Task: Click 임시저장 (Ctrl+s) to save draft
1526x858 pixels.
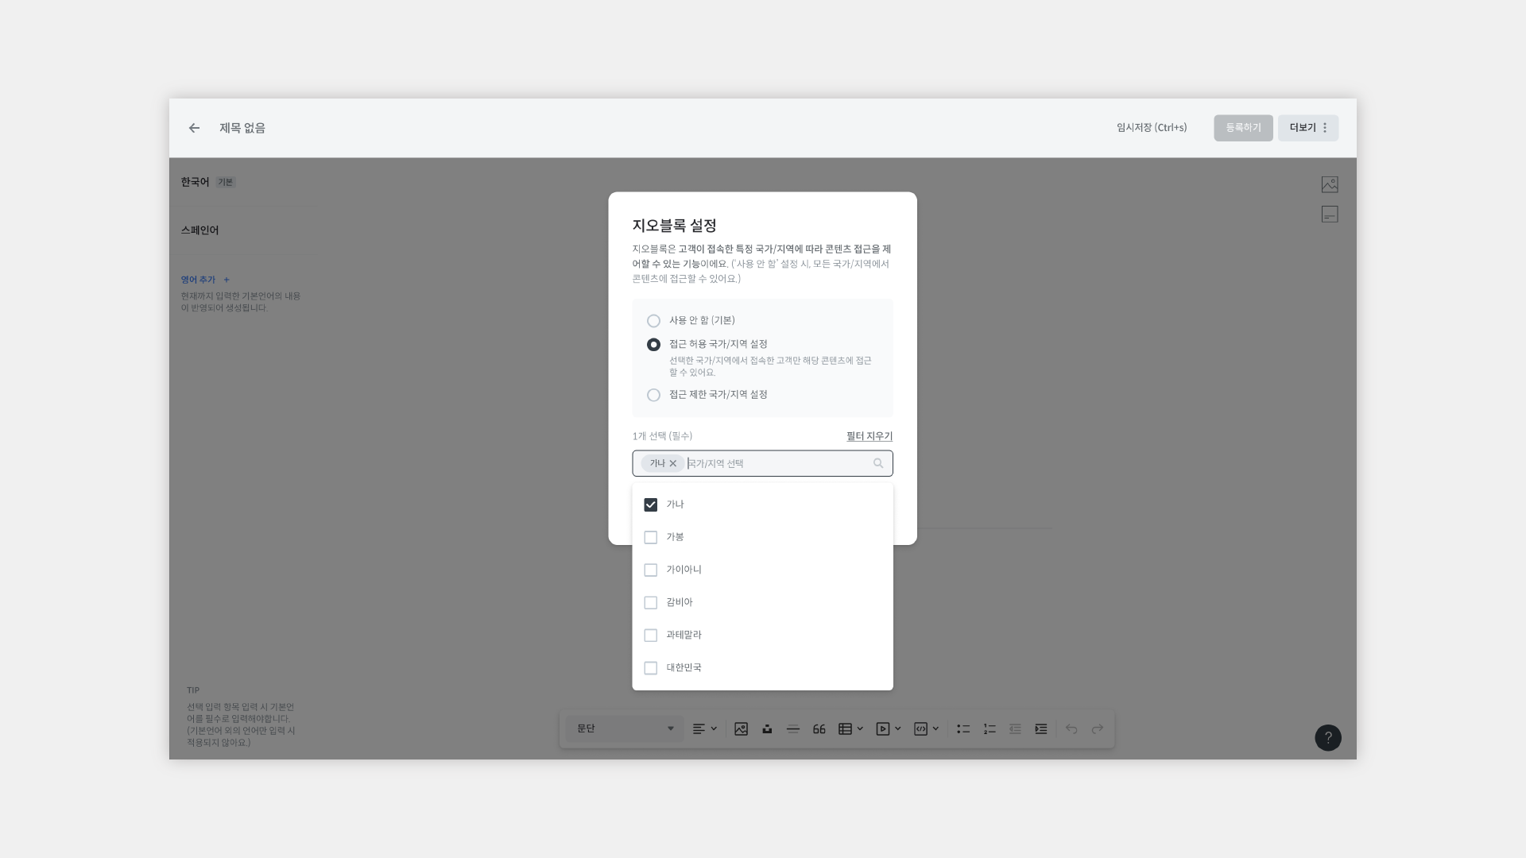Action: point(1152,128)
